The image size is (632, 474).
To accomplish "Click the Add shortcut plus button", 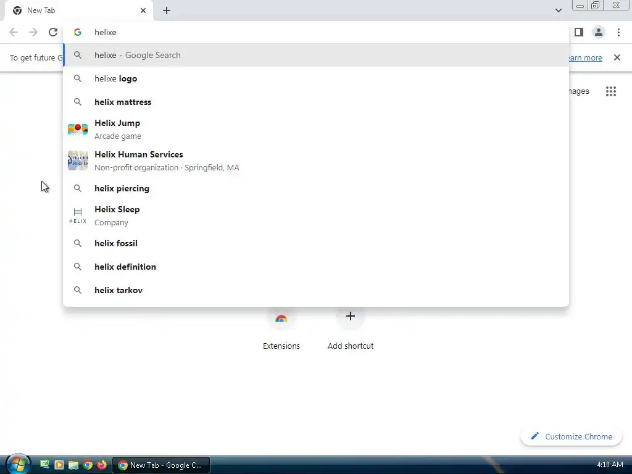I will [351, 316].
